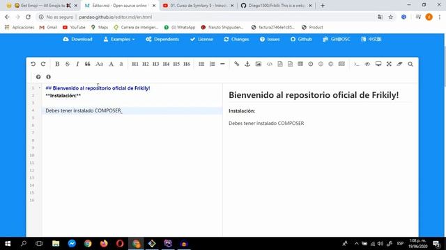Fold the heading using the line 1 gutter arrow
This screenshot has width=446, height=250.
pos(40,88)
